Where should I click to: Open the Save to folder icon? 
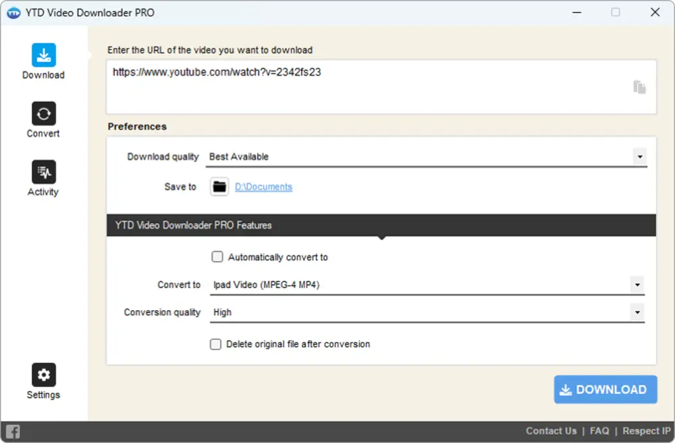219,187
